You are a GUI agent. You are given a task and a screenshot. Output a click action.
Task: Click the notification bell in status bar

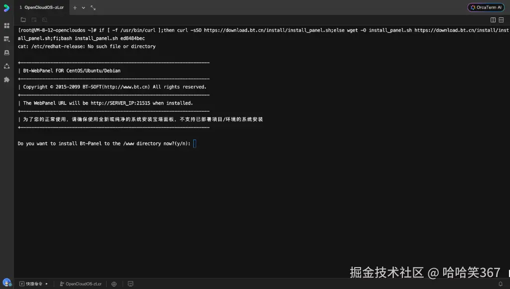(x=501, y=284)
